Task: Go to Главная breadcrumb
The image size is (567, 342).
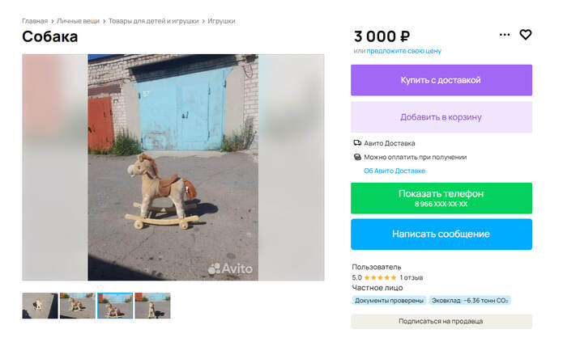Action: 34,20
